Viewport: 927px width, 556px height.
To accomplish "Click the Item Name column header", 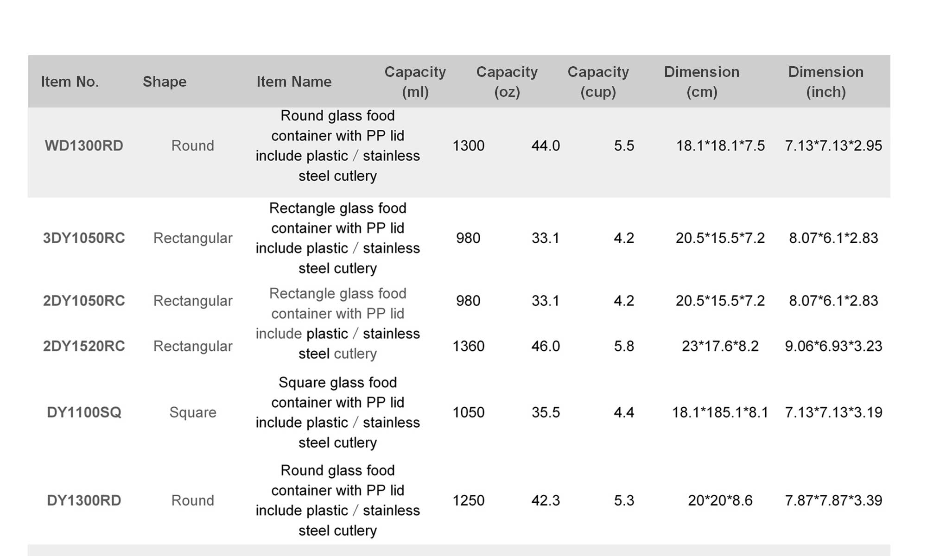I will (x=294, y=82).
